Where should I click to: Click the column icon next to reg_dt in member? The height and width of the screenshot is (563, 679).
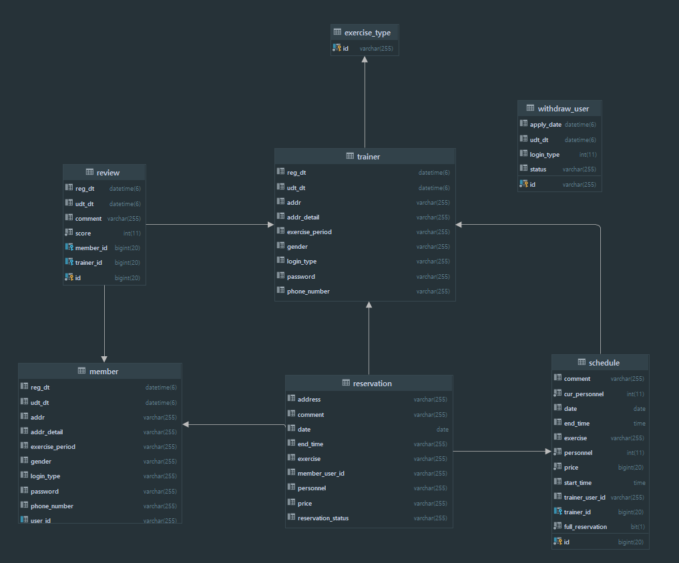click(x=24, y=387)
